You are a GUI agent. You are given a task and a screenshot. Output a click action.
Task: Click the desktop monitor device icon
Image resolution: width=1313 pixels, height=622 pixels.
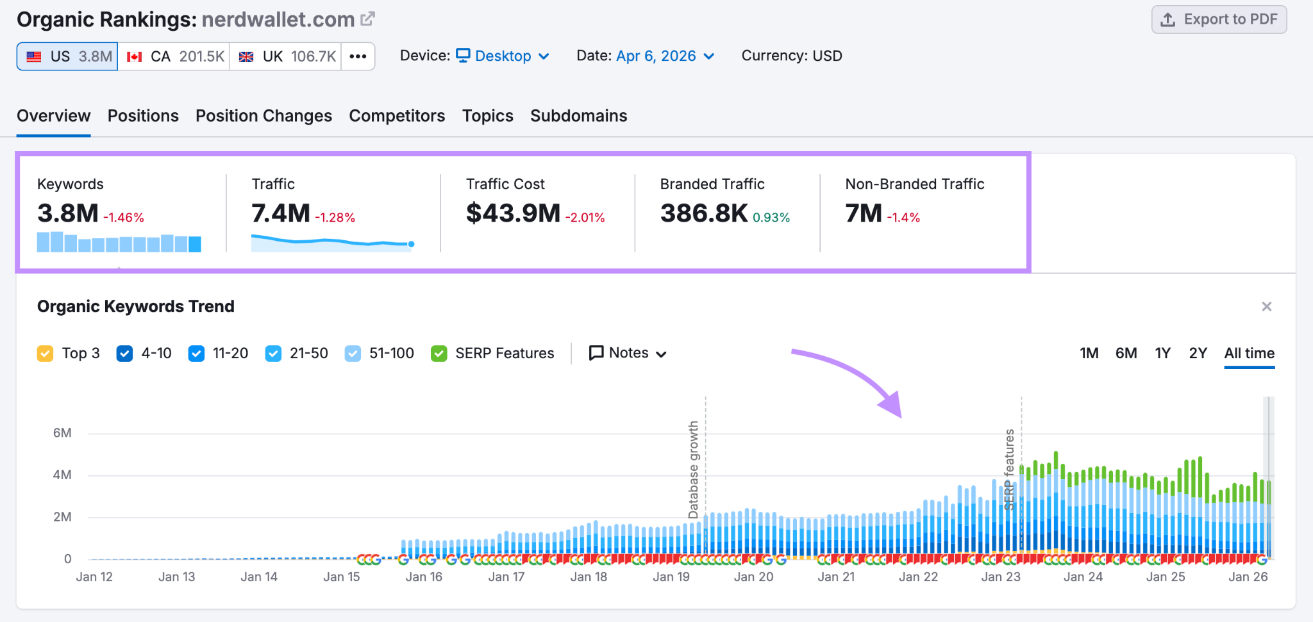pos(463,55)
